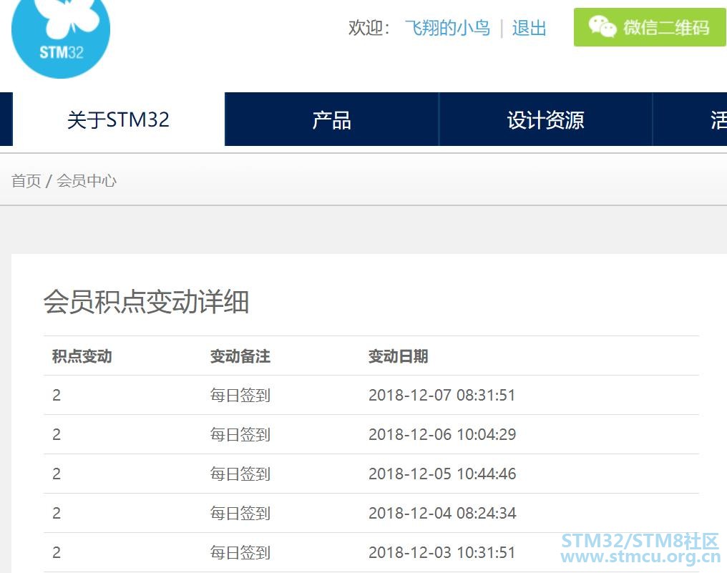Screen dimensions: 727x573
Task: Click points value 2 in 2018-12-05 row
Action: click(x=57, y=474)
